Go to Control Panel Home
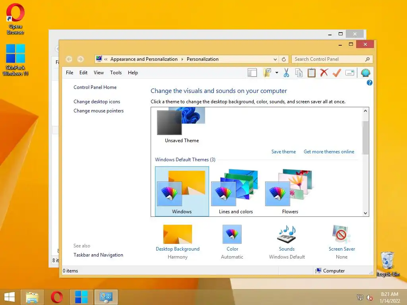This screenshot has width=407, height=305. coord(95,87)
